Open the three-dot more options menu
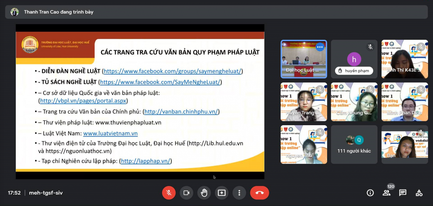This screenshot has width=433, height=206. click(x=239, y=193)
